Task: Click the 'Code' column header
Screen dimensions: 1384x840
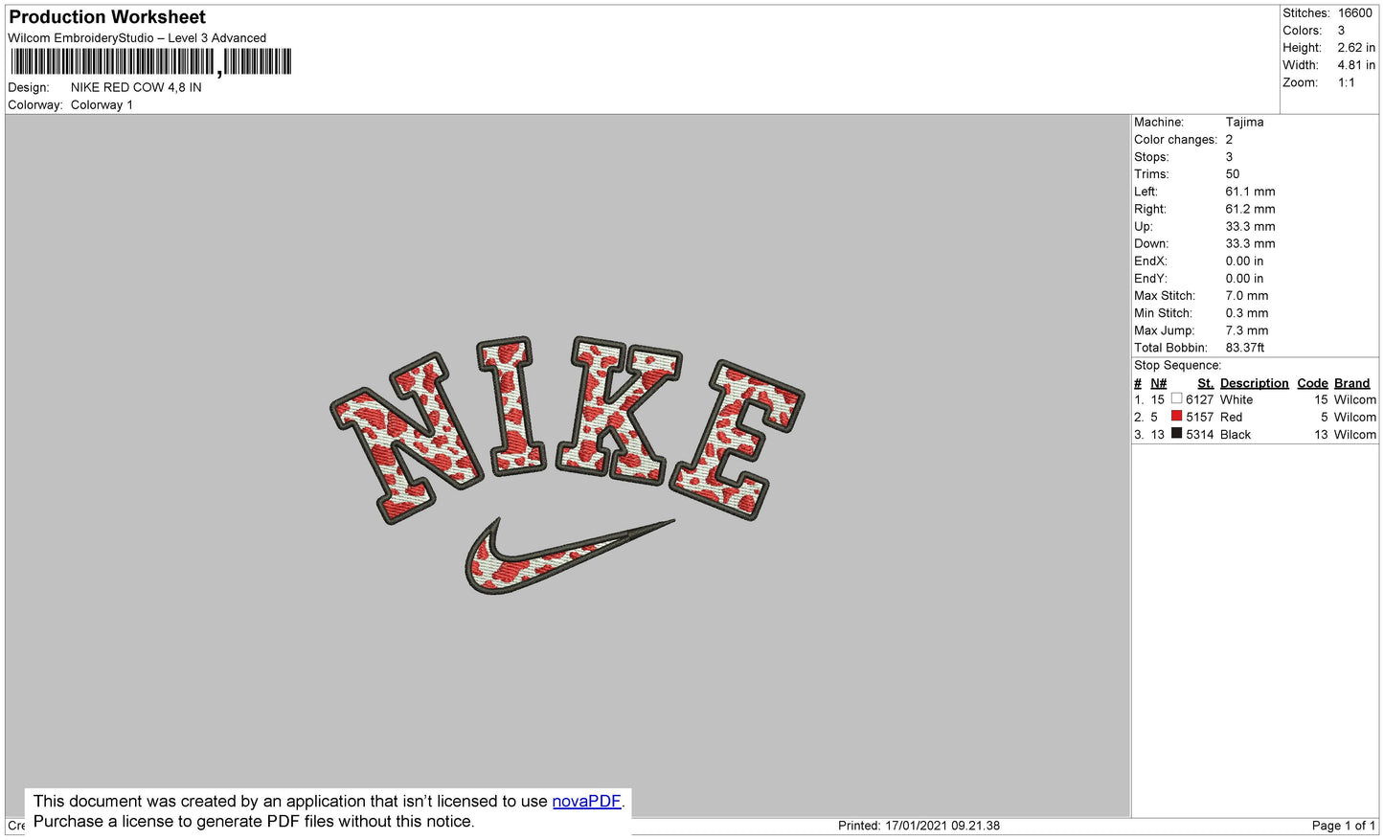Action: pyautogui.click(x=1312, y=383)
